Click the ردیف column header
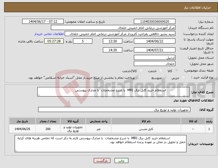The height and width of the screenshot is (168, 218). [209, 121]
